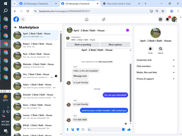Screen dimensions: 182x136
Task: Click the Facebook search magnifier icon
Action: [23, 19]
